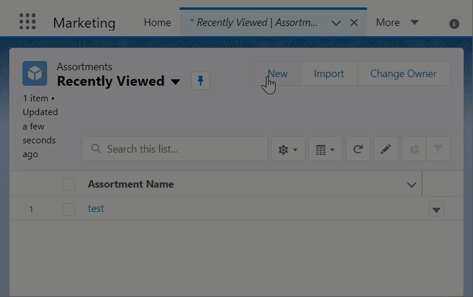473x297 pixels.
Task: Open the display-as table view selector
Action: tap(325, 149)
